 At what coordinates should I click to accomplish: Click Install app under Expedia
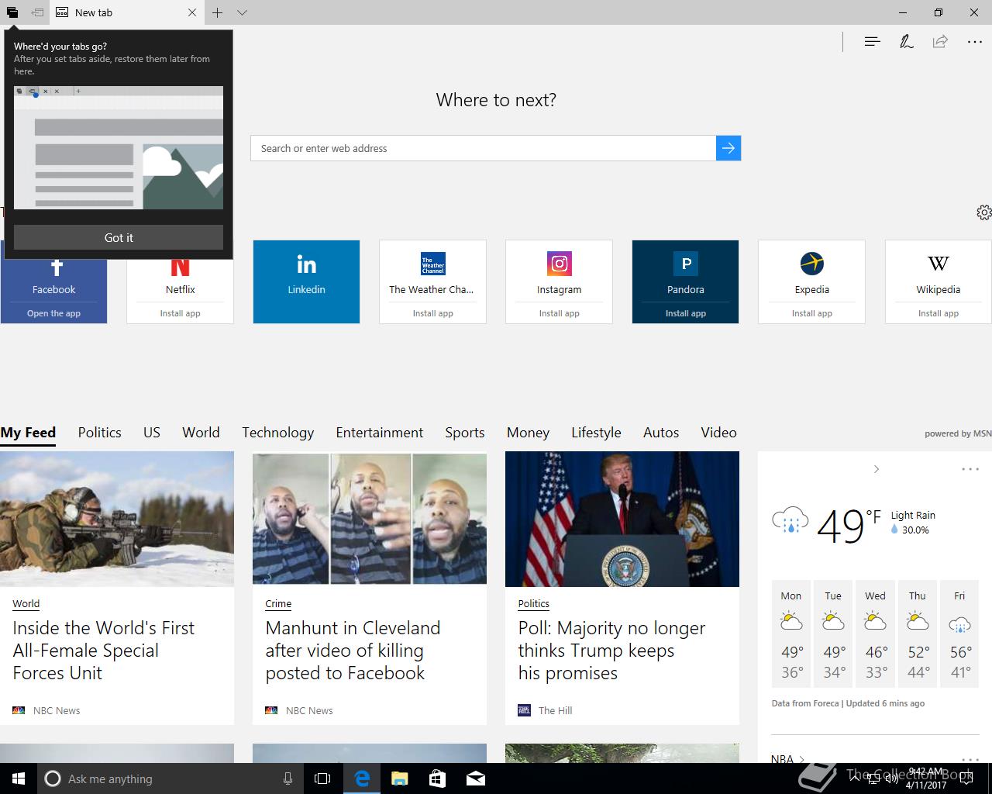pos(811,313)
